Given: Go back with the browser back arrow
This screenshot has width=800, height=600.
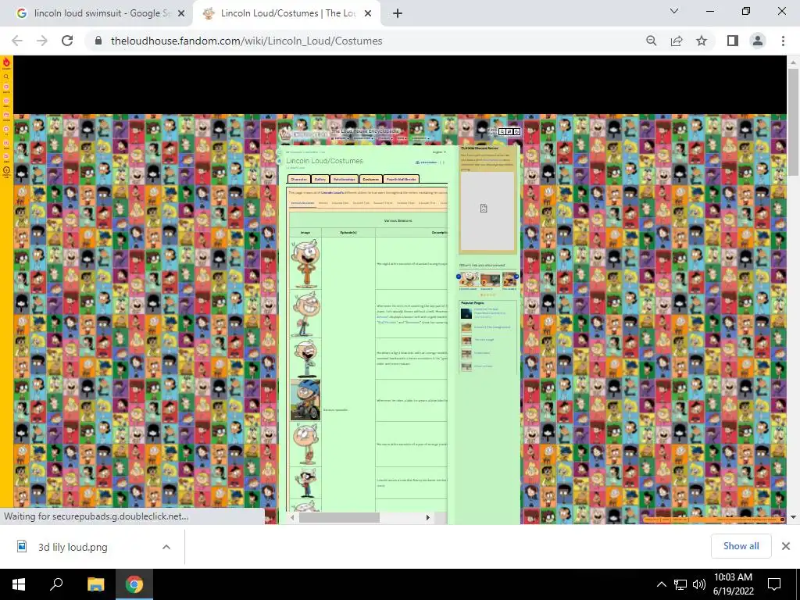Looking at the screenshot, I should pyautogui.click(x=17, y=41).
